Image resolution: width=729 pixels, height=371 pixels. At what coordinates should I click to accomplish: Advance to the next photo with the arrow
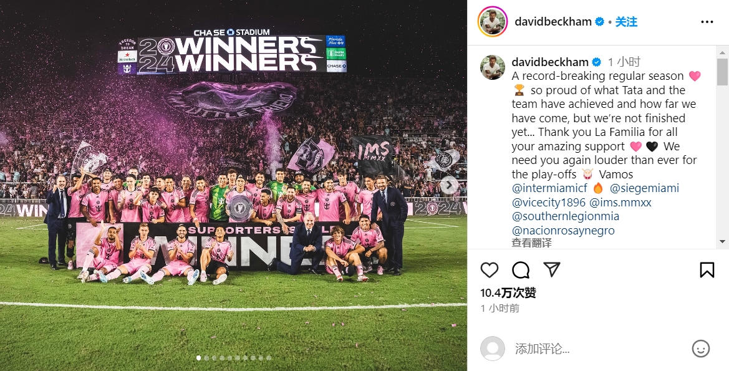tap(448, 185)
